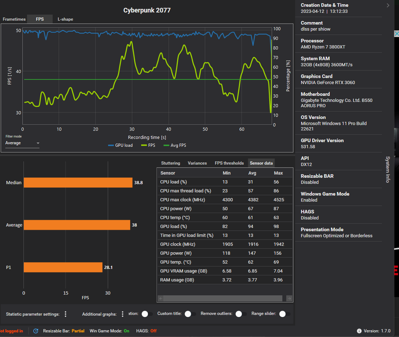399x337 pixels.
Task: Click HAGS Off status text
Action: [146, 331]
